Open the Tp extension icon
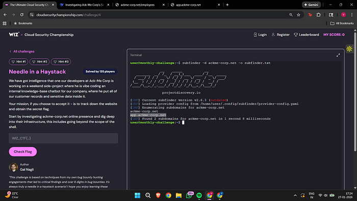 point(310,15)
